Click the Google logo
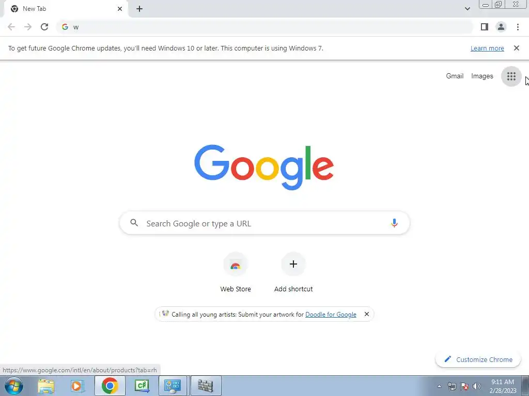The height and width of the screenshot is (396, 529). 264,167
